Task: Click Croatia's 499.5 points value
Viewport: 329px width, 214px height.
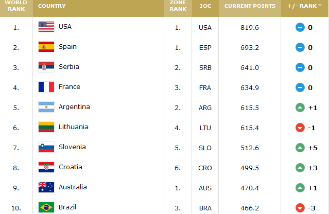Action: [250, 167]
